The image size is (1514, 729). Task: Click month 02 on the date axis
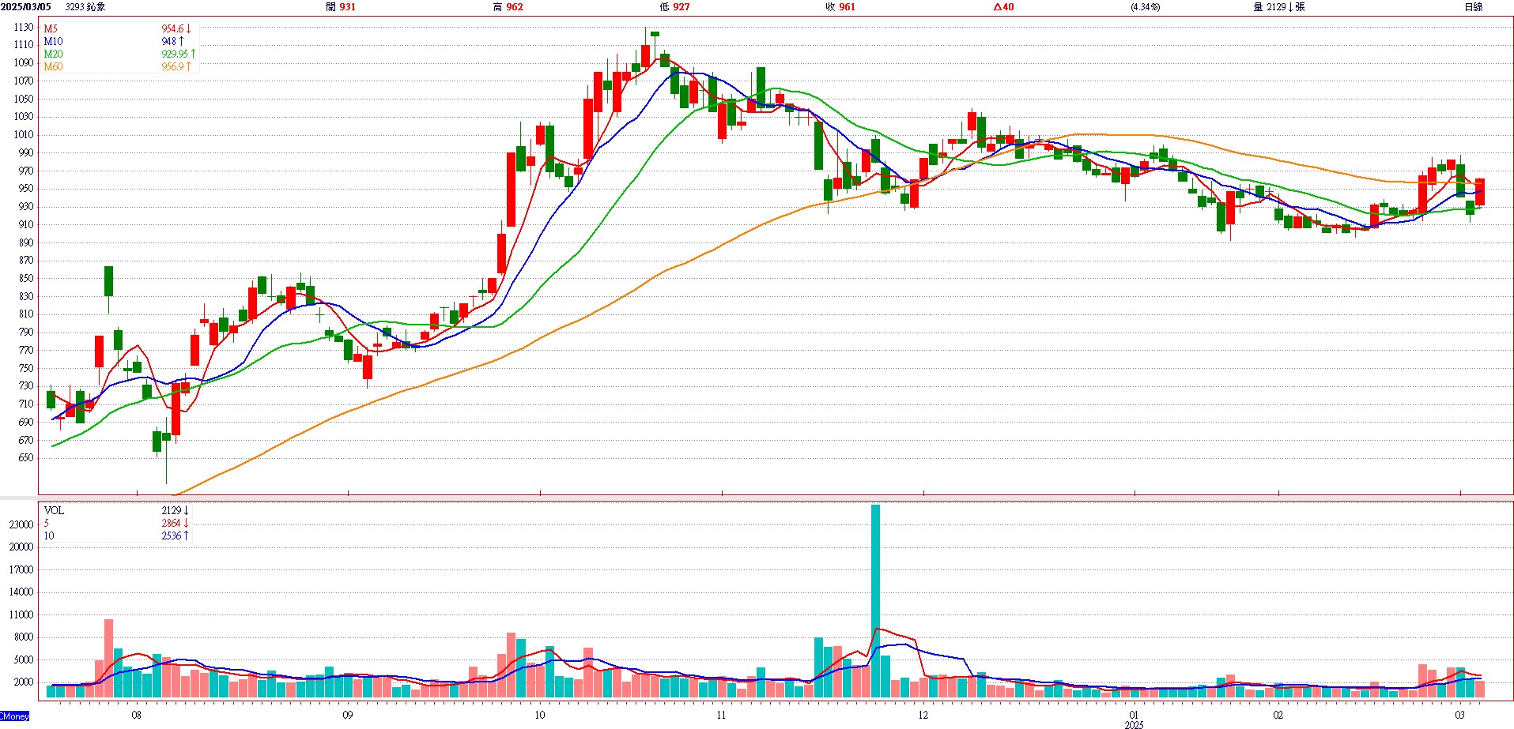click(x=1278, y=716)
